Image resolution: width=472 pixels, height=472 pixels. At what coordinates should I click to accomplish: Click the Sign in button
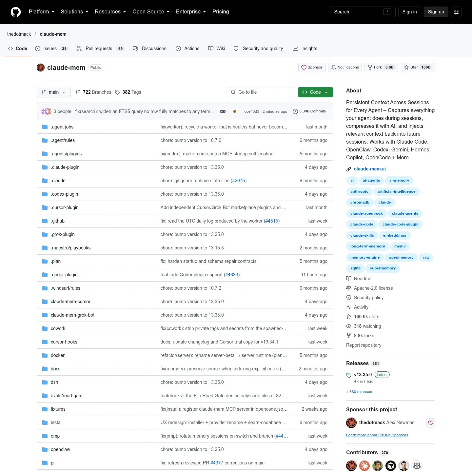[410, 12]
